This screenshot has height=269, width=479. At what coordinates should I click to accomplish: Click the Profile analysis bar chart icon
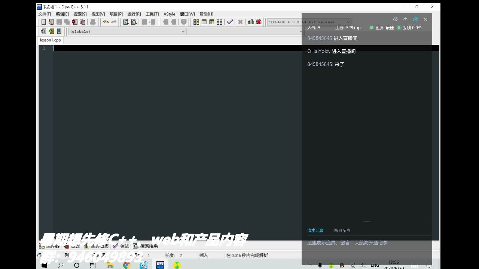tap(251, 22)
